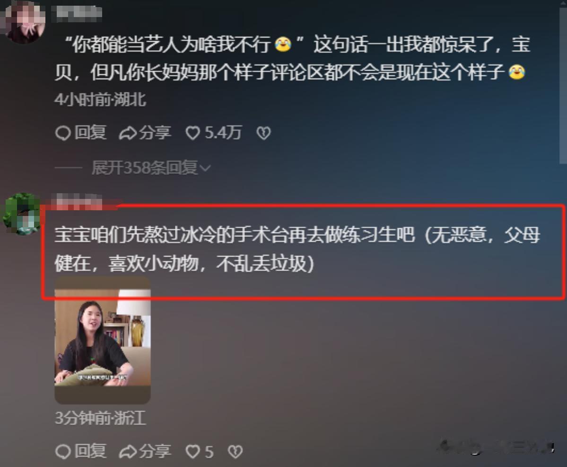
Task: Like the Zhejiang comment via heart icon
Action: click(x=192, y=452)
